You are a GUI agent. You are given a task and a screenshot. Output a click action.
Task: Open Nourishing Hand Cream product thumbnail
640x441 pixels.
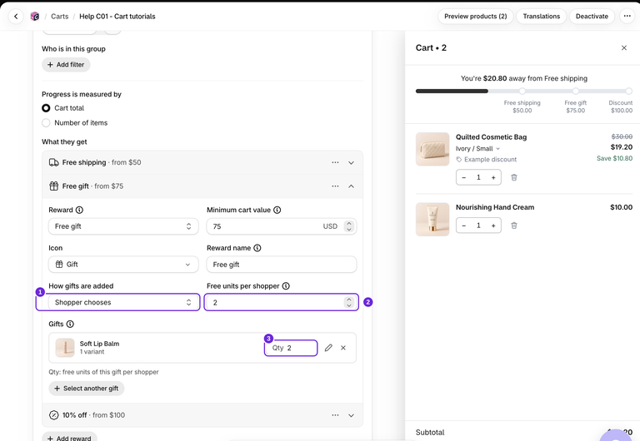tap(432, 220)
